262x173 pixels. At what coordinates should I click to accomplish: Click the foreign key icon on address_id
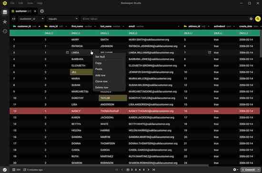click(185, 26)
